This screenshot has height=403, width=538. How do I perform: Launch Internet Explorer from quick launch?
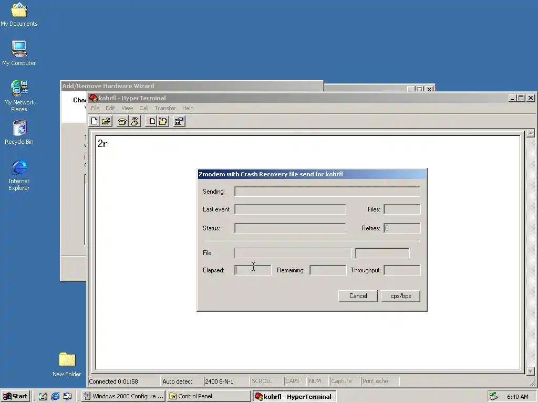(55, 397)
